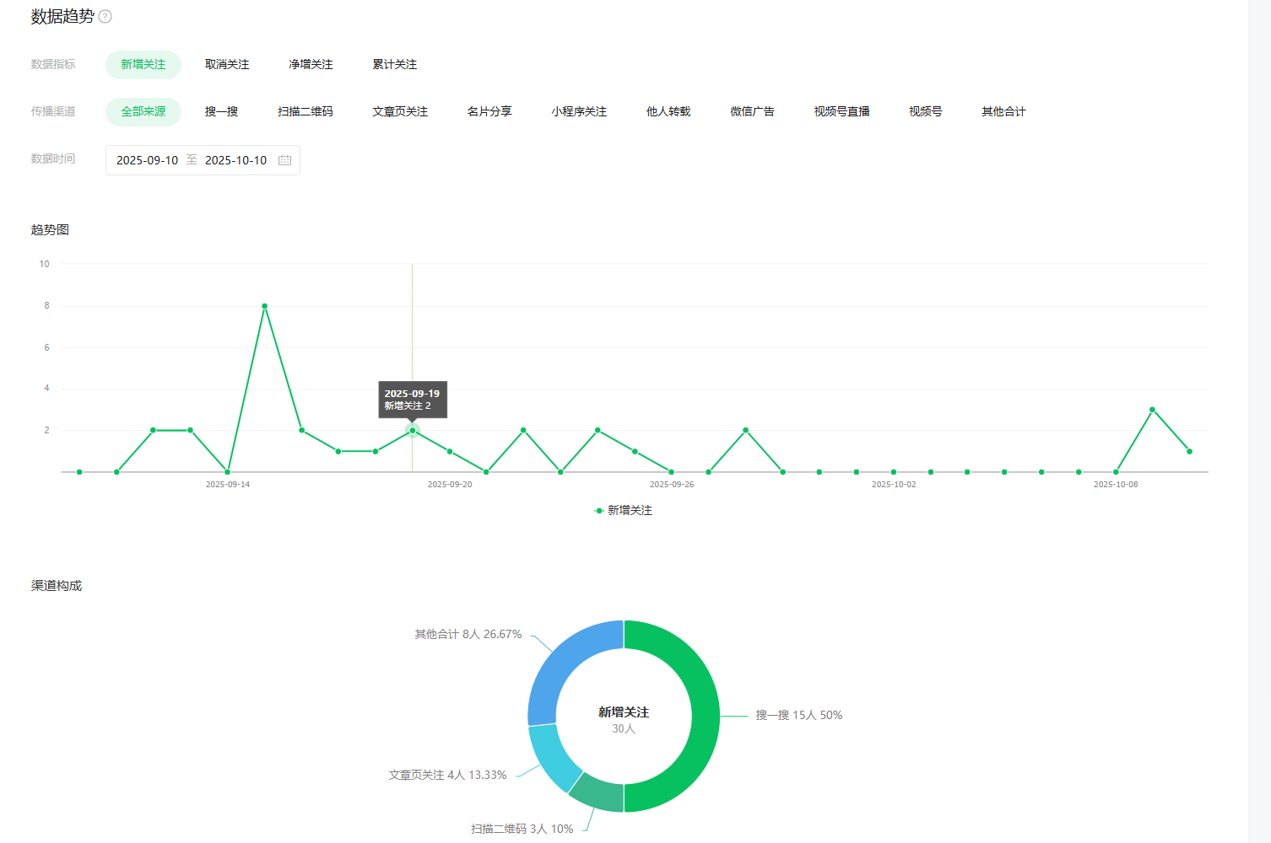
Task: Click the blue 其他合计 donut segment
Action: [561, 666]
